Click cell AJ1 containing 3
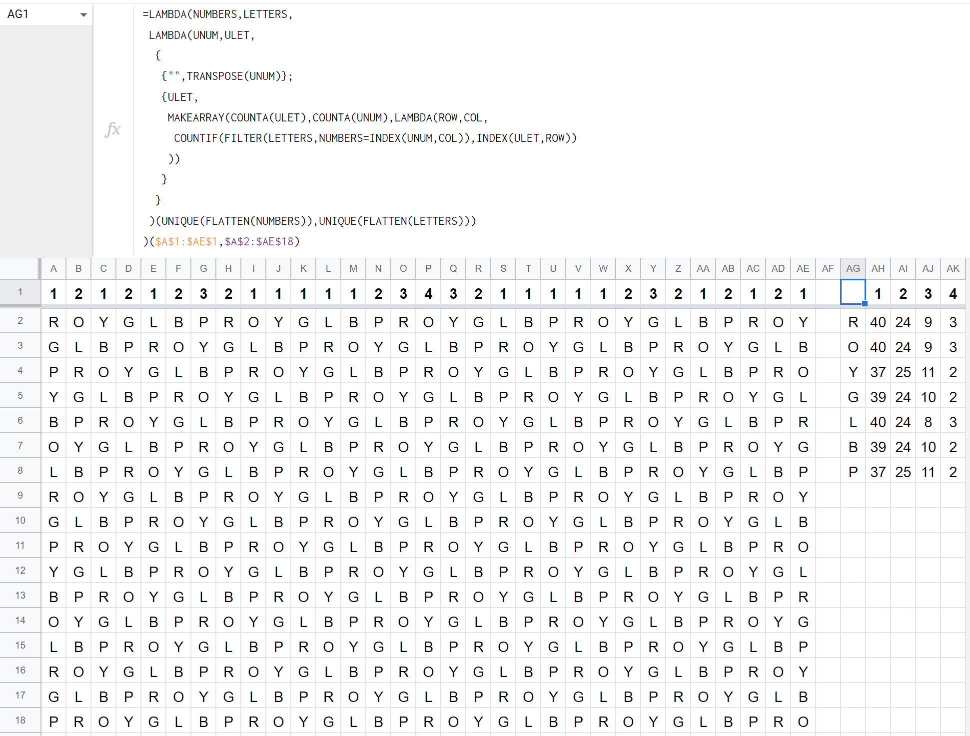The image size is (970, 736). [x=928, y=293]
